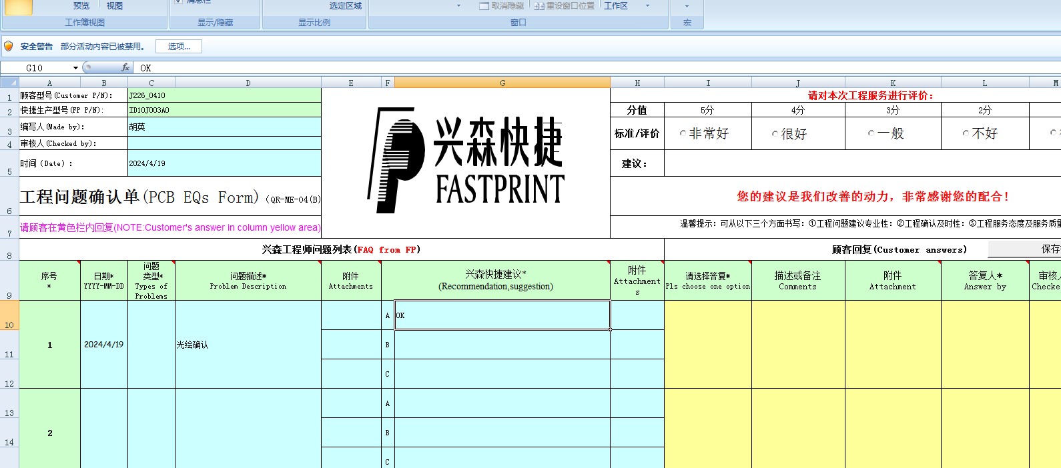Select the 一般 rating radio button

[x=871, y=133]
